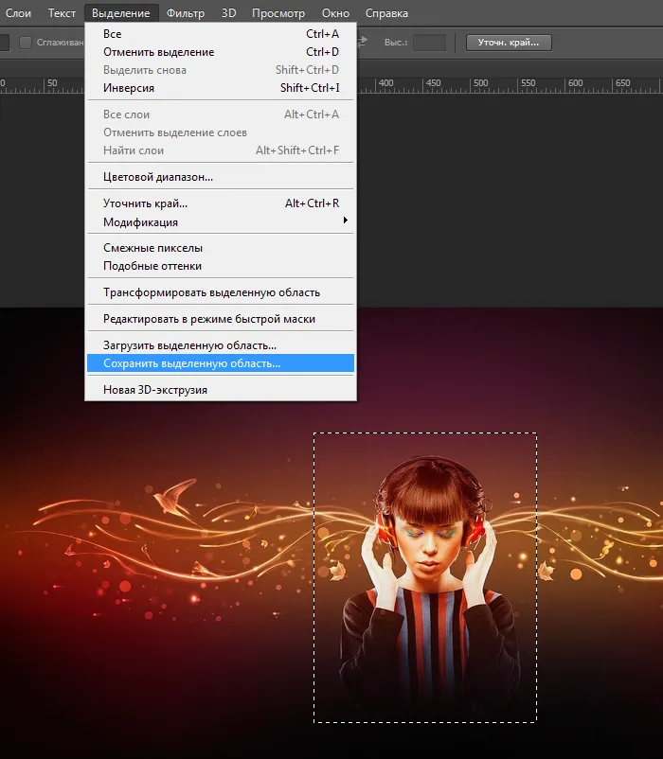Choose Трансформировать выделенную область
The image size is (663, 759).
(x=221, y=292)
